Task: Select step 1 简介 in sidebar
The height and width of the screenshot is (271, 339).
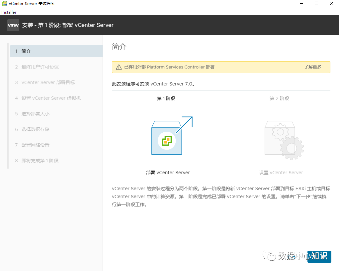Action: coord(56,51)
